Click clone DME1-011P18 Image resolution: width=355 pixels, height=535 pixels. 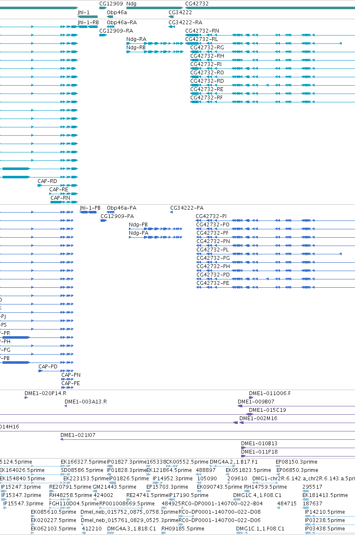(x=259, y=452)
